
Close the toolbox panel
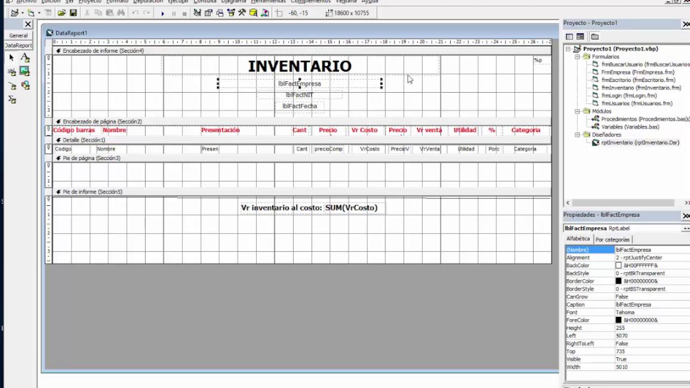pyautogui.click(x=28, y=24)
